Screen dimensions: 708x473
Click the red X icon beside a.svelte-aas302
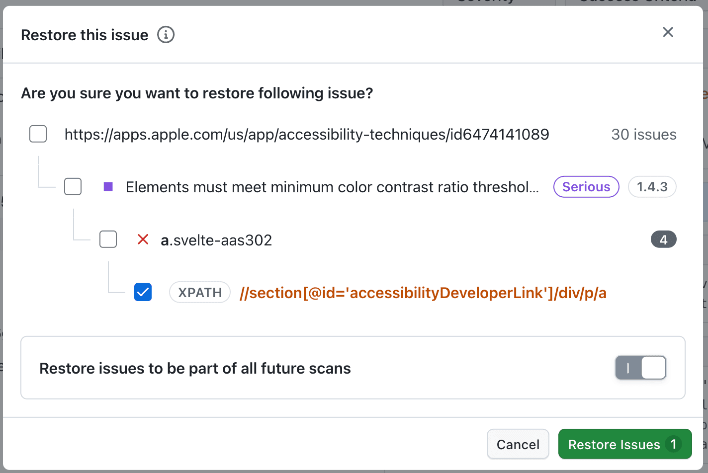(x=143, y=239)
